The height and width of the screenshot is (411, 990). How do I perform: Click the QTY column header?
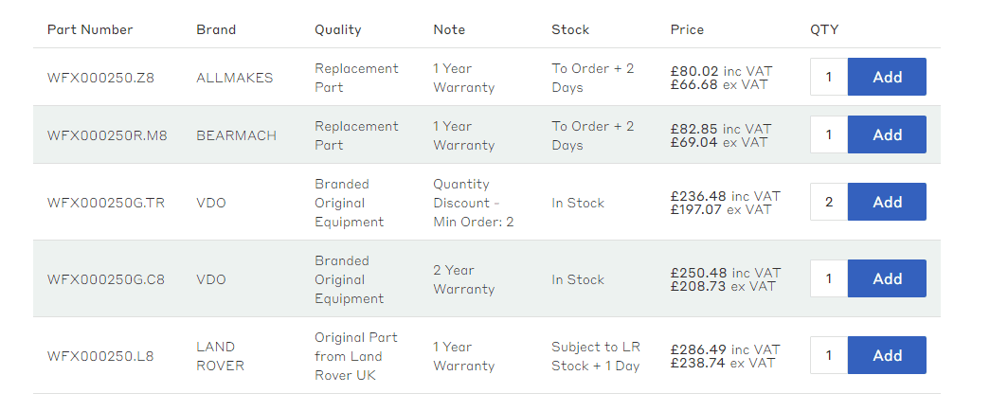(x=824, y=29)
